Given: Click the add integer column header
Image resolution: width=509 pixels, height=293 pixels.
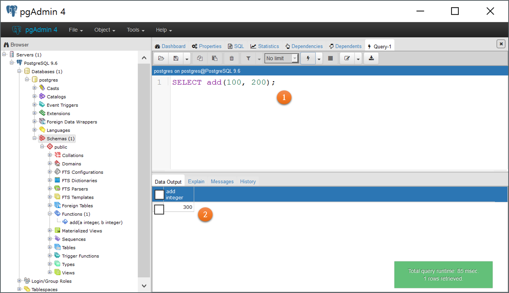Looking at the screenshot, I should (179, 194).
